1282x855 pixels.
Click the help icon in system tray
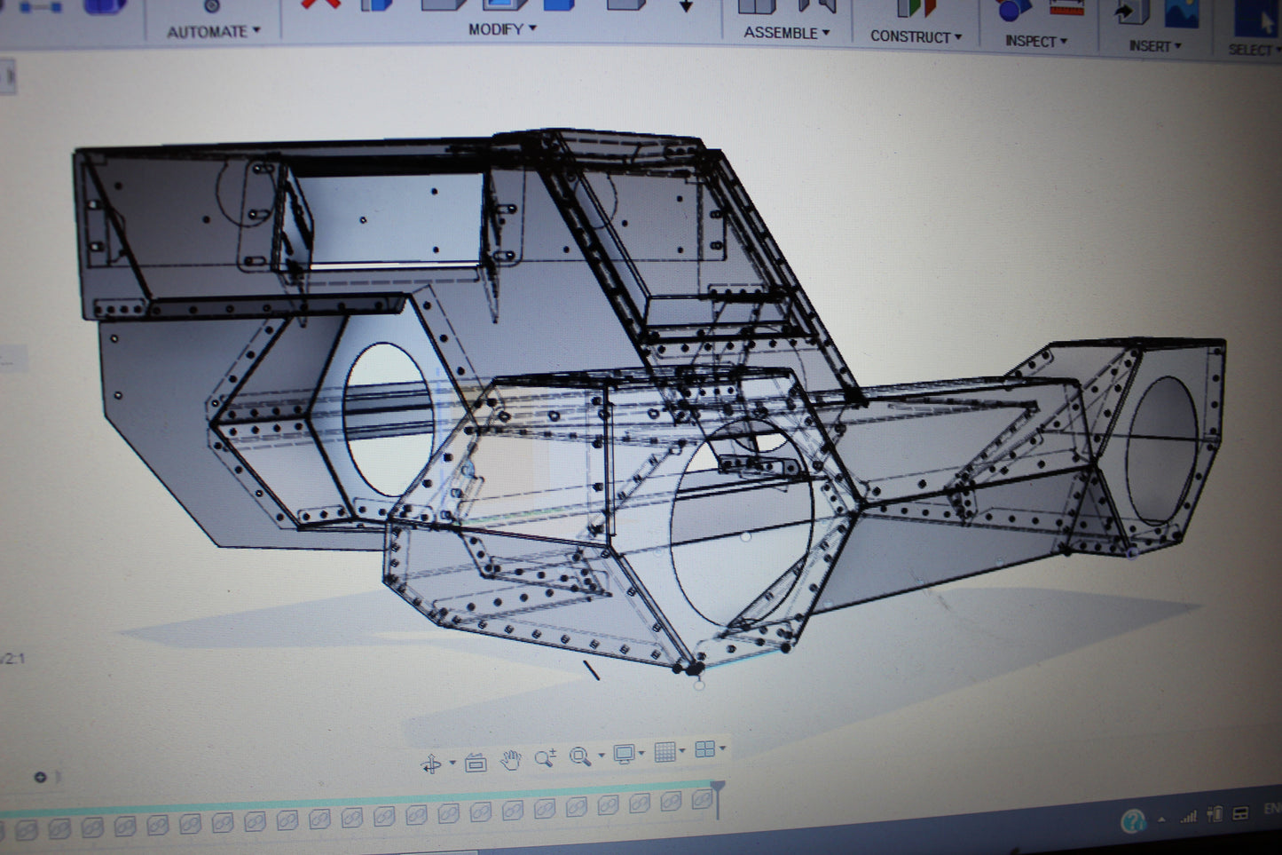point(1133,821)
